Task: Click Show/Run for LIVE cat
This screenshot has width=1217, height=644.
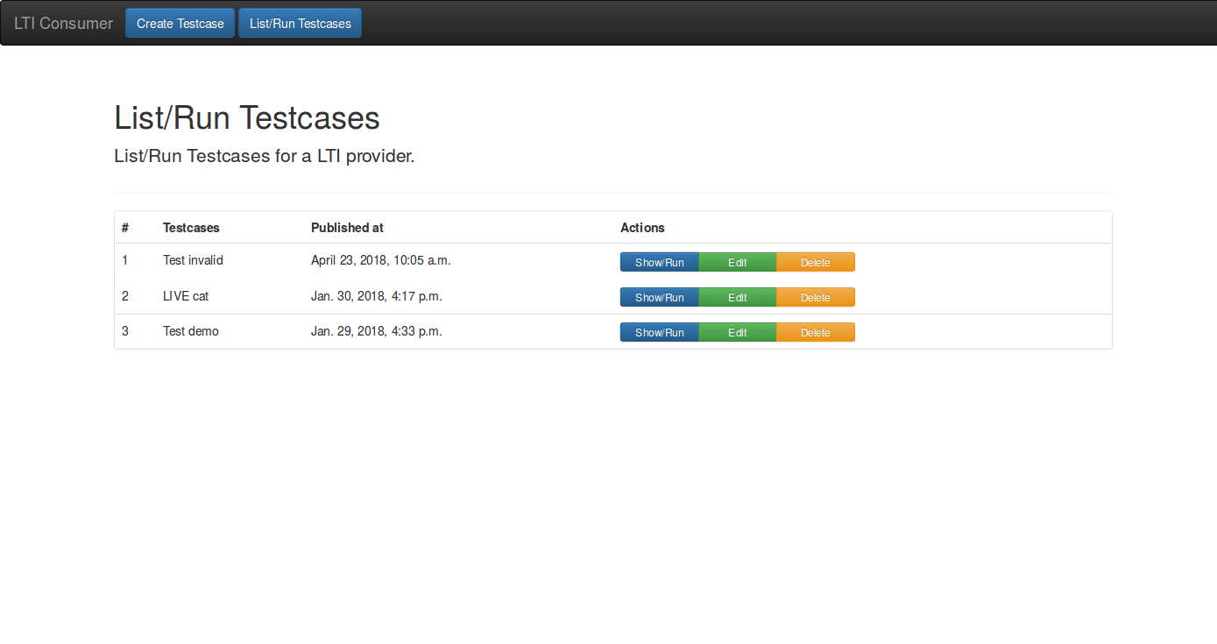Action: pyautogui.click(x=660, y=297)
